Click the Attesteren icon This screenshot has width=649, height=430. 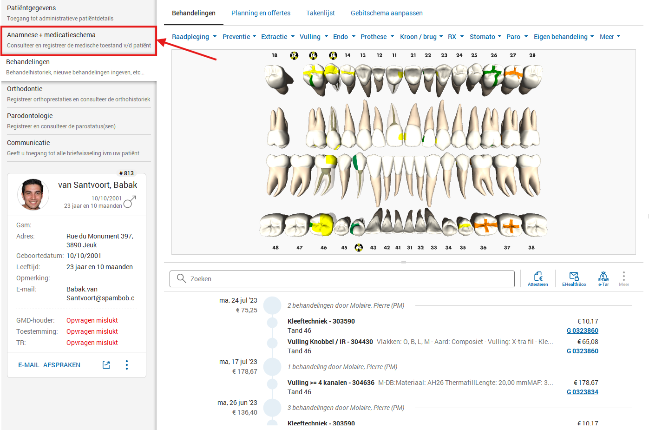click(538, 278)
